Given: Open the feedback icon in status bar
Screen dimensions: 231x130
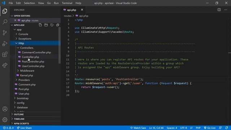Looking at the screenshot, I should point(221,128).
